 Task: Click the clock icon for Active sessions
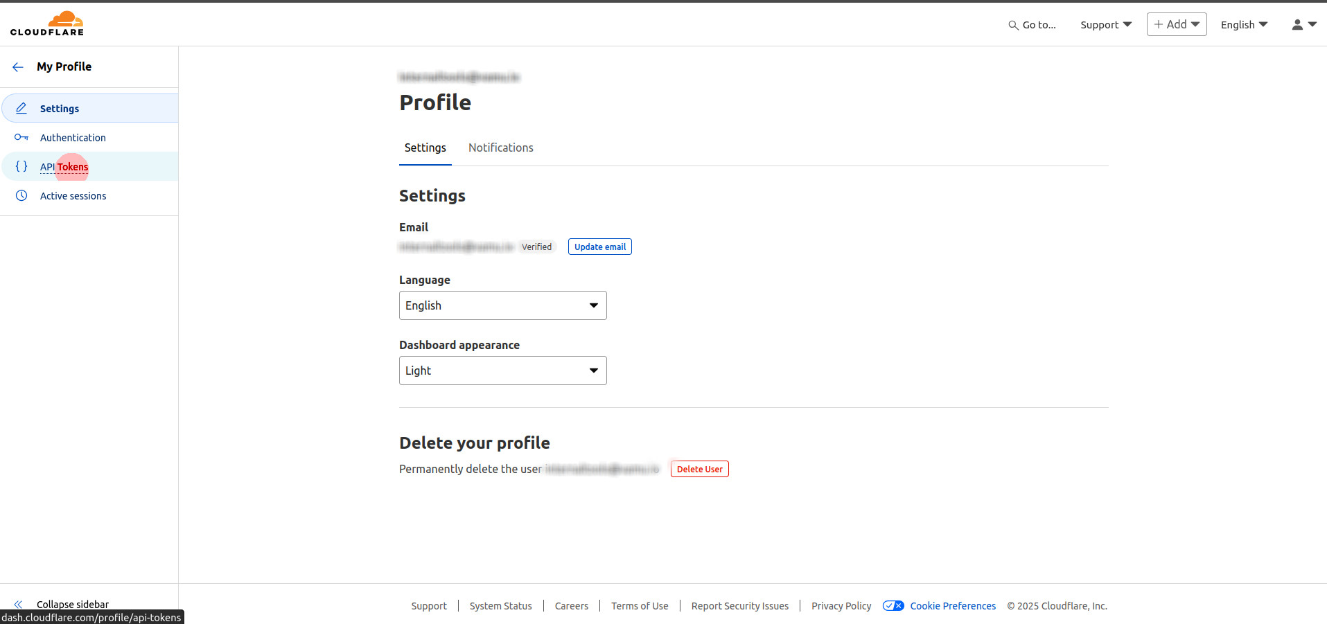point(21,195)
